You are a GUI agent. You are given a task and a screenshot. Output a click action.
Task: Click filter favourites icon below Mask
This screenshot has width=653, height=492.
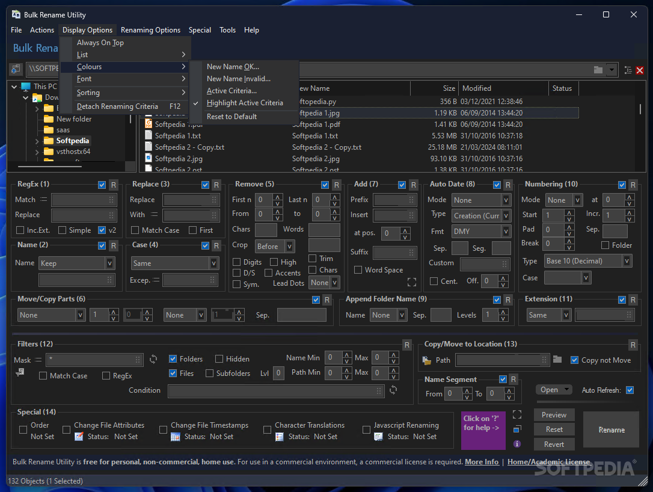(20, 372)
